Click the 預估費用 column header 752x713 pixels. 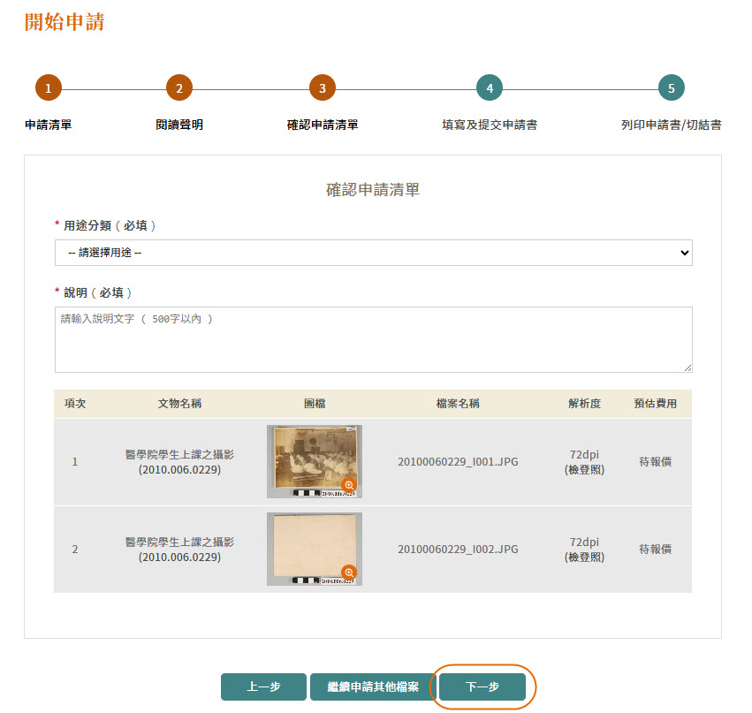[655, 404]
